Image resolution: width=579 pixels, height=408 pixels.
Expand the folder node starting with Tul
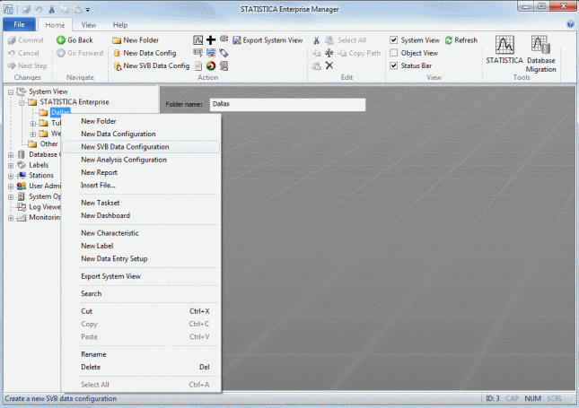point(33,124)
